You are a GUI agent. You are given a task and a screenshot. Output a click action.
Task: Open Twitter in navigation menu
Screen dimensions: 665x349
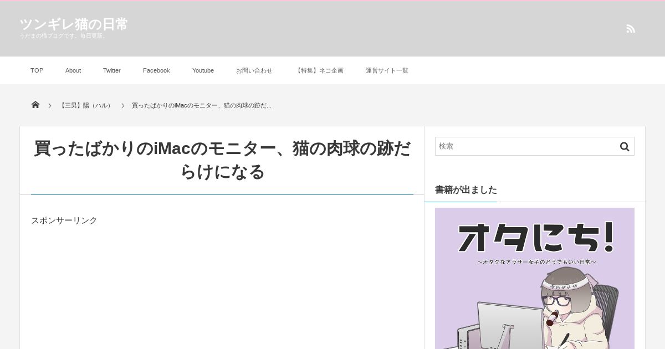point(112,70)
